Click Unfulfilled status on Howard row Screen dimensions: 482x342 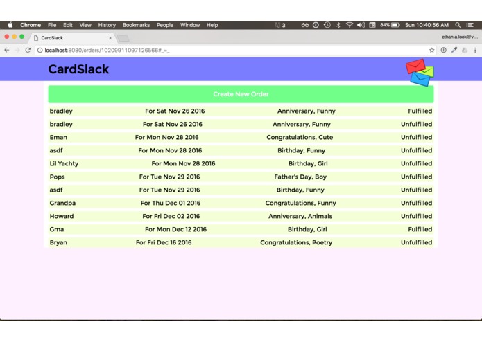416,216
